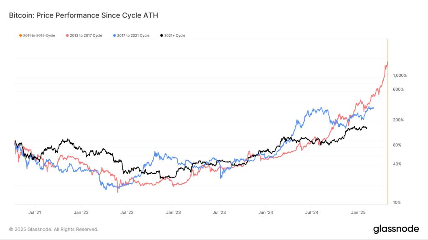This screenshot has width=428, height=240.
Task: Click the blue 2017 to 2021 legend dot
Action: tap(115, 35)
